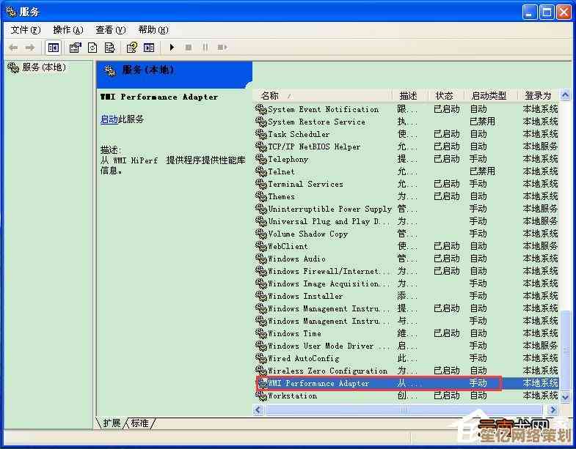
Task: Switch to the 标准 tab
Action: point(139,423)
